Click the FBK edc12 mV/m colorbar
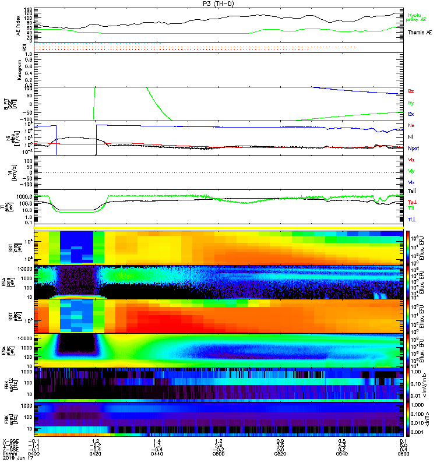The height and width of the screenshot is (466, 437). (x=408, y=385)
